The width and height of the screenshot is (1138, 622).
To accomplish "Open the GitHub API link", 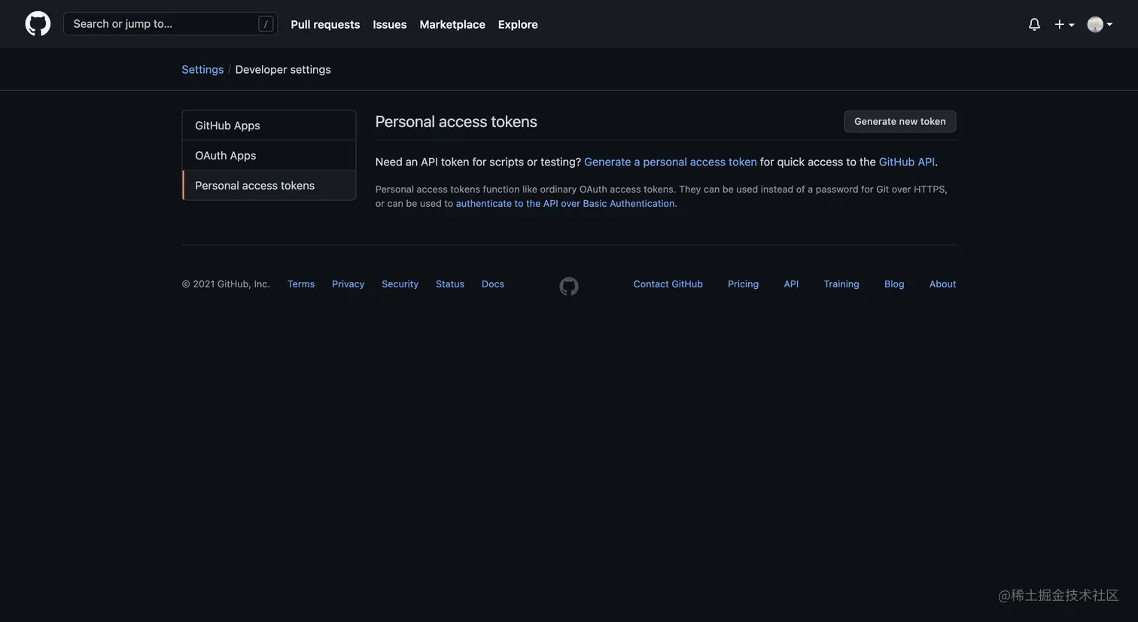I will [906, 162].
